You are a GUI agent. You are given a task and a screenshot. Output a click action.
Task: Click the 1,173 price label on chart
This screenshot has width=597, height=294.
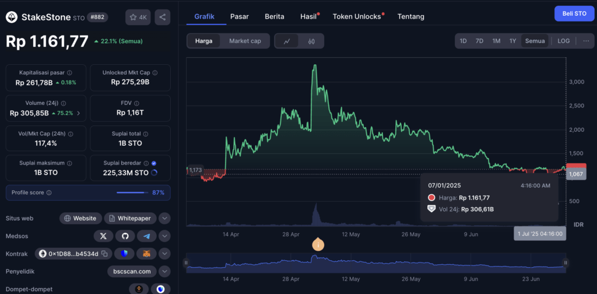(195, 170)
